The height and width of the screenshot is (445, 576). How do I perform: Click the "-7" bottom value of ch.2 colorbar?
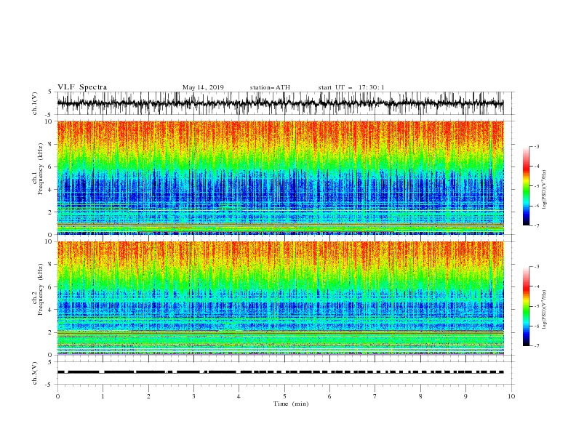(x=536, y=346)
